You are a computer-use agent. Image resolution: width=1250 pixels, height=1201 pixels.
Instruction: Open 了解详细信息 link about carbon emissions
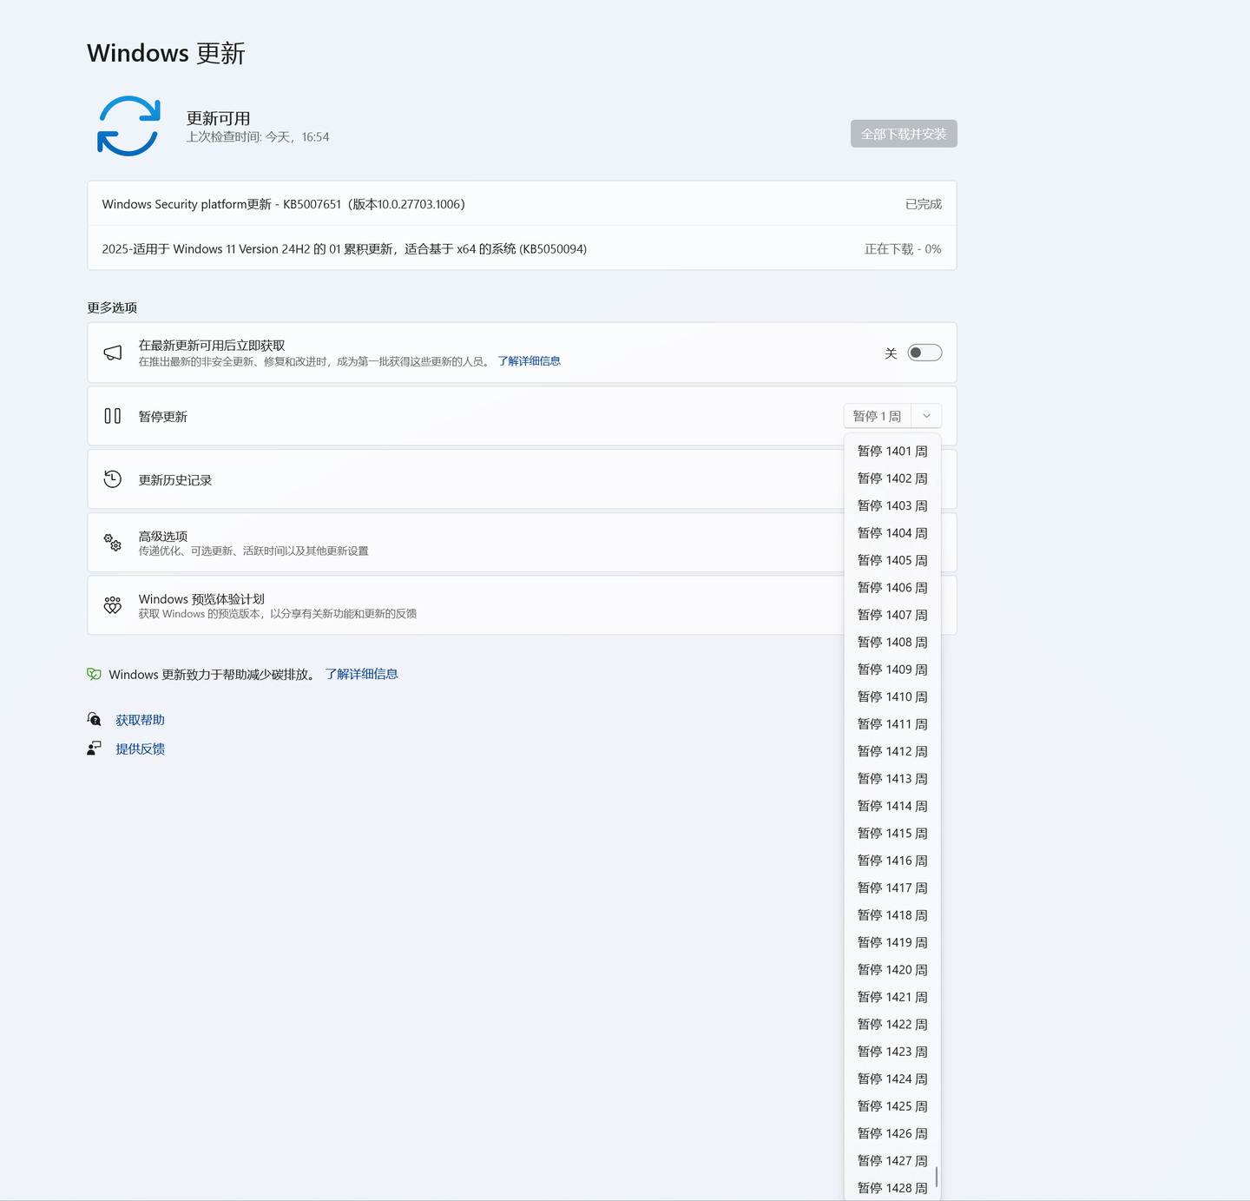(x=362, y=674)
